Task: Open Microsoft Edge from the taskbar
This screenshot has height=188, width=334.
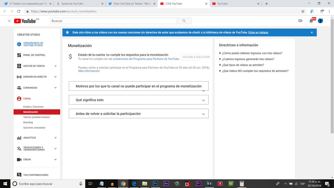Action: click(134, 184)
